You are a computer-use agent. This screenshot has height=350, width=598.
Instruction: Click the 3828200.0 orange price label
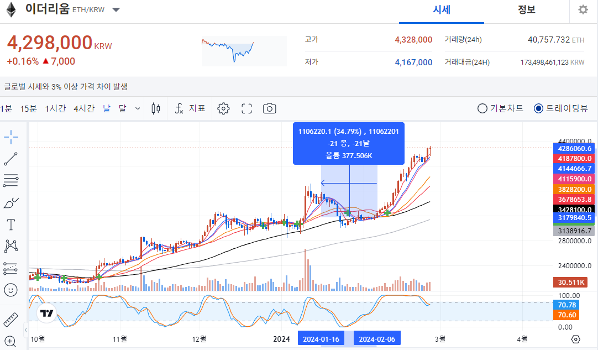pos(574,189)
